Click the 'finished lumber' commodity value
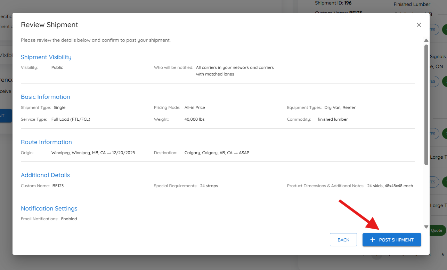The width and height of the screenshot is (447, 270). (x=333, y=119)
